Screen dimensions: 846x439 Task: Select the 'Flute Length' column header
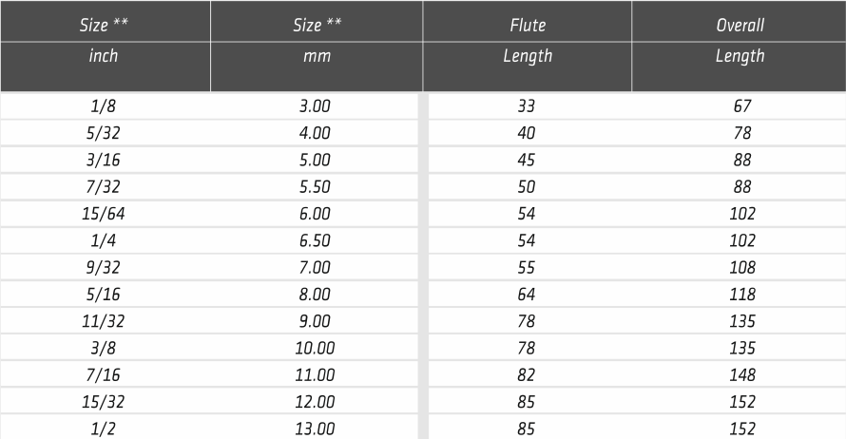[528, 41]
